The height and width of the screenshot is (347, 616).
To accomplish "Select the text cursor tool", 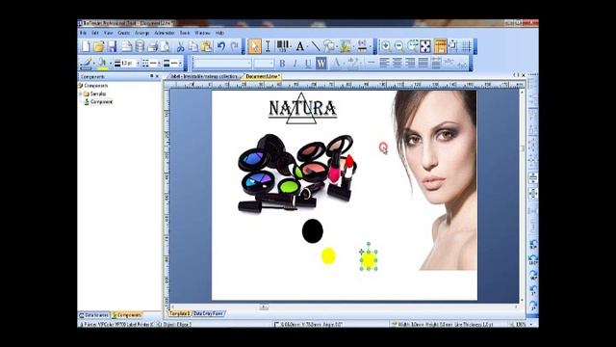I will [x=268, y=46].
